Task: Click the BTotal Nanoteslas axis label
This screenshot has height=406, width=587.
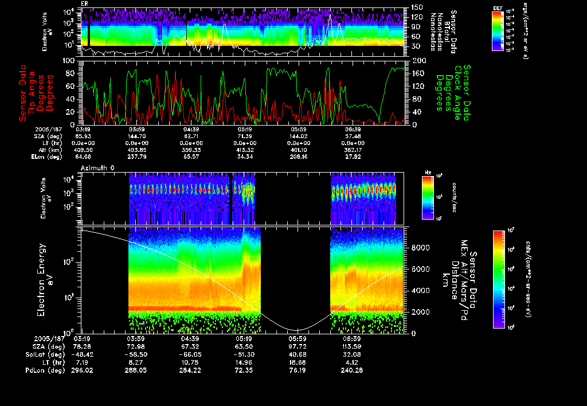Action: pos(444,32)
